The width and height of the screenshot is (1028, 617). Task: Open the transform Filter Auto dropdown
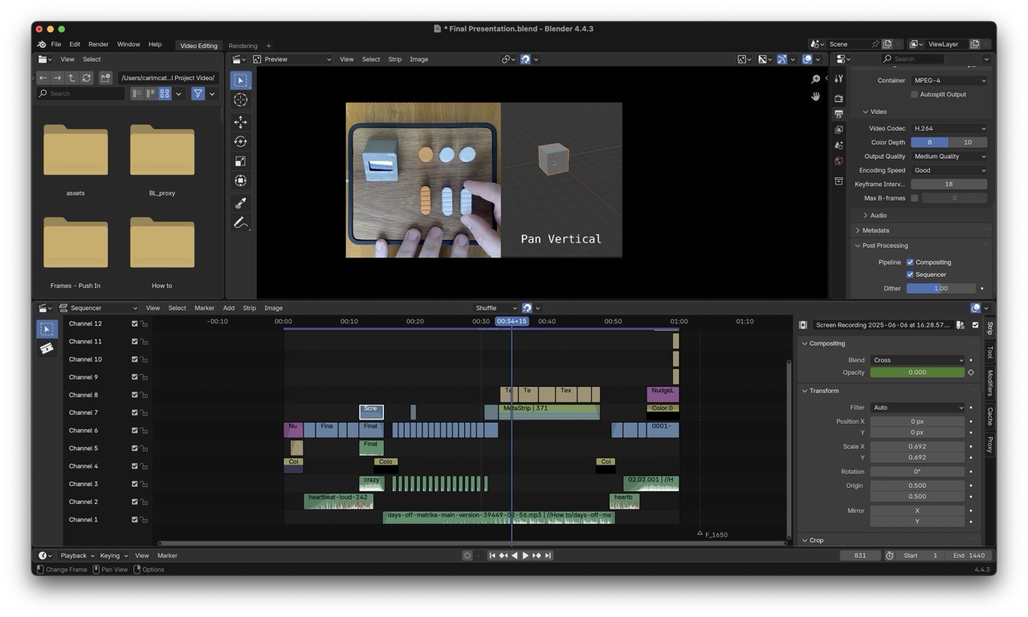click(x=917, y=408)
